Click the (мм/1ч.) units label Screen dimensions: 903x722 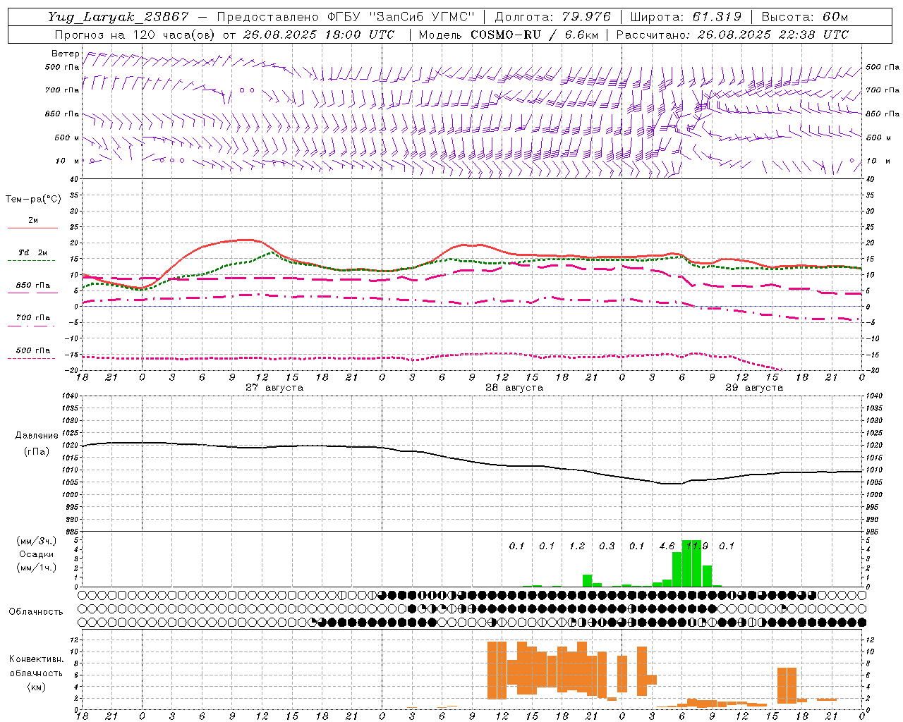(x=36, y=568)
